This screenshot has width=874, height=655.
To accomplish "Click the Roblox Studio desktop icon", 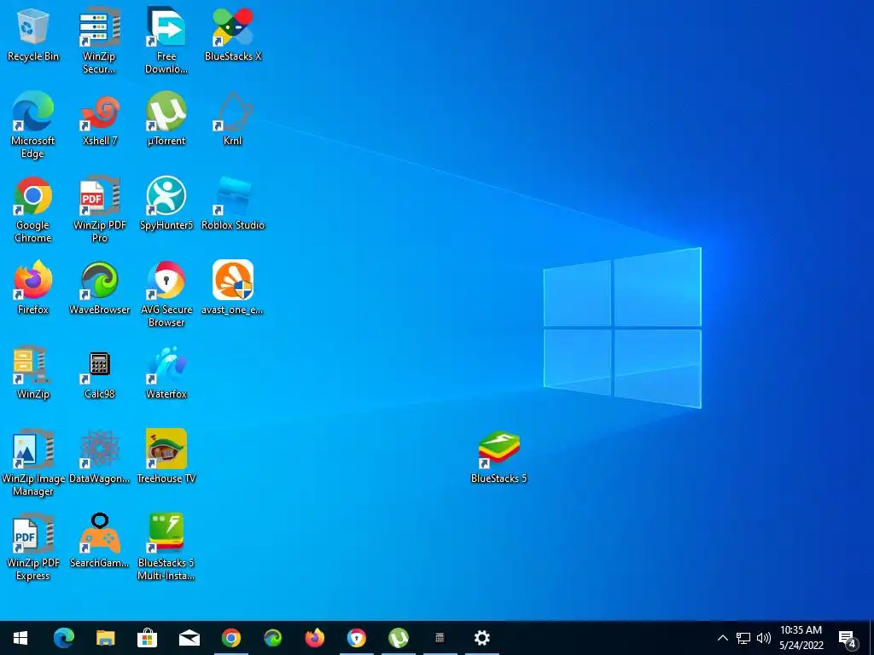I will pos(233,204).
